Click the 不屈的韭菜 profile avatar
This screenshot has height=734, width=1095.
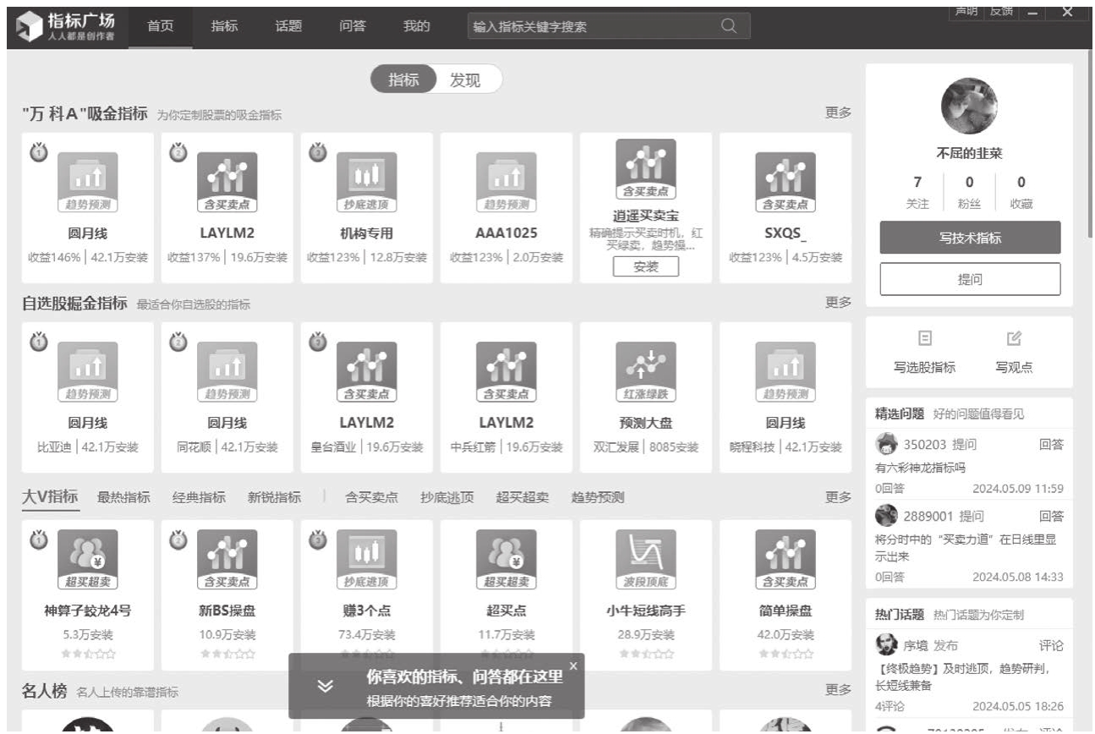pyautogui.click(x=969, y=106)
